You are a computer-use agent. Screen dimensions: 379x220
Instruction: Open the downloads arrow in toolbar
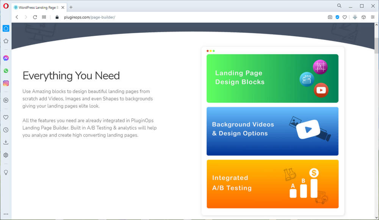(355, 17)
